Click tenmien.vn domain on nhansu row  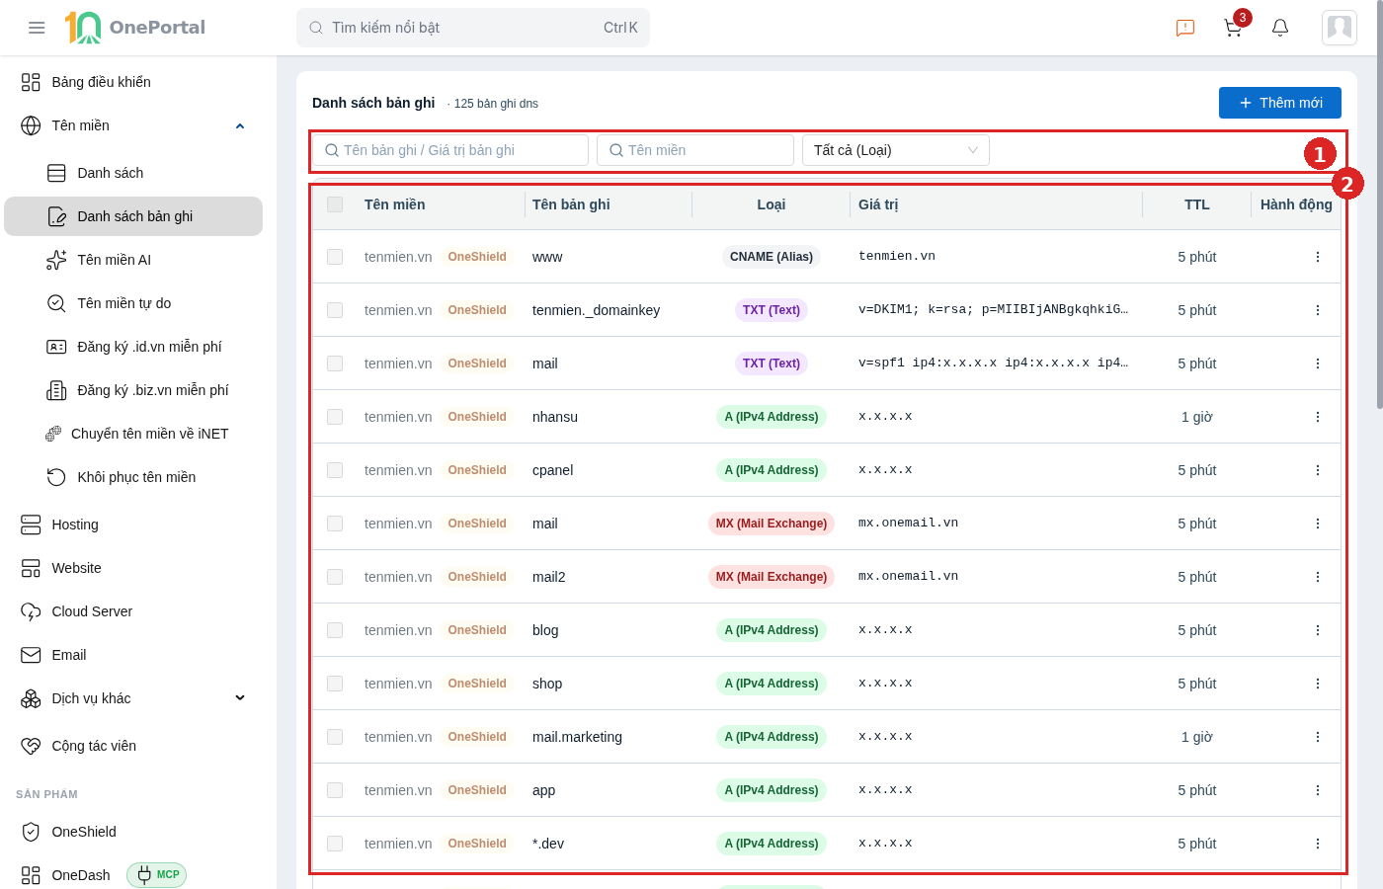tap(398, 417)
